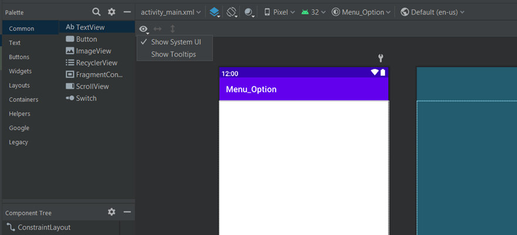This screenshot has width=517, height=235.
Task: Open night mode selector icon
Action: 249,12
